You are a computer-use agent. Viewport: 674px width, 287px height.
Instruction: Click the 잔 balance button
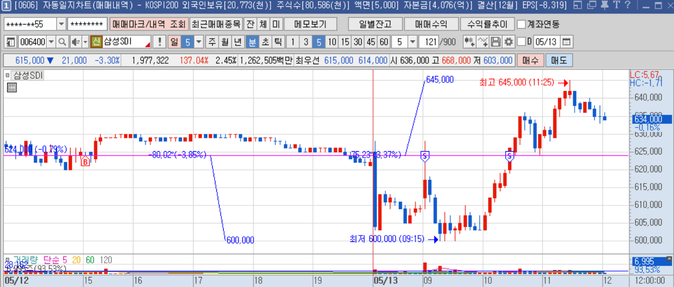[x=250, y=24]
